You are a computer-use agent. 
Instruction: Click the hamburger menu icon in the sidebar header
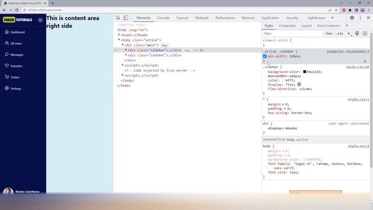[40, 20]
